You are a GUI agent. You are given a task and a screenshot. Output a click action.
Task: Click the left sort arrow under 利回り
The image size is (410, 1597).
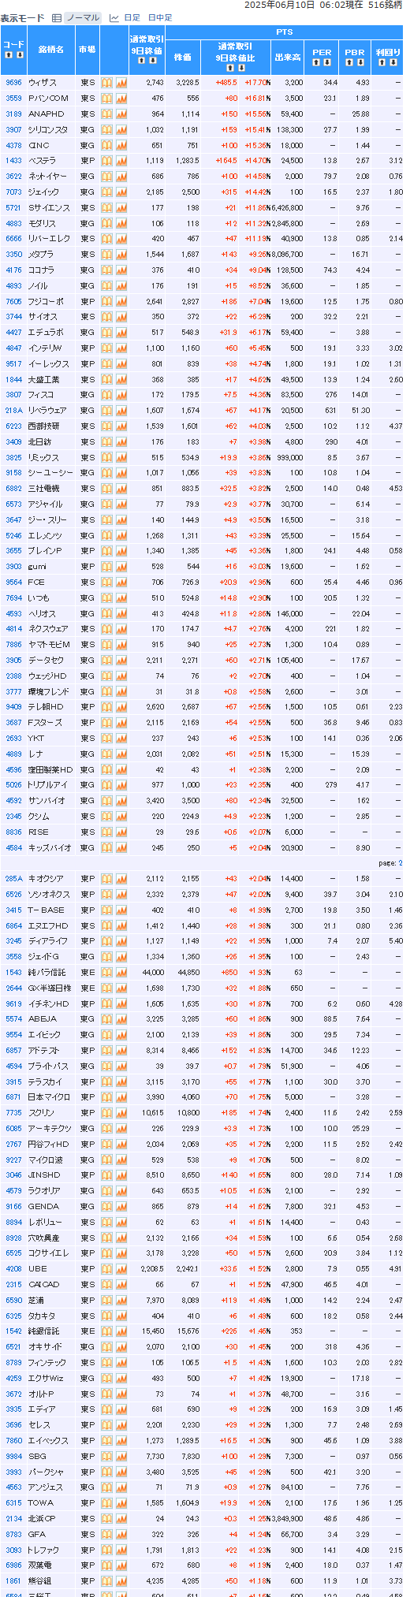point(382,61)
